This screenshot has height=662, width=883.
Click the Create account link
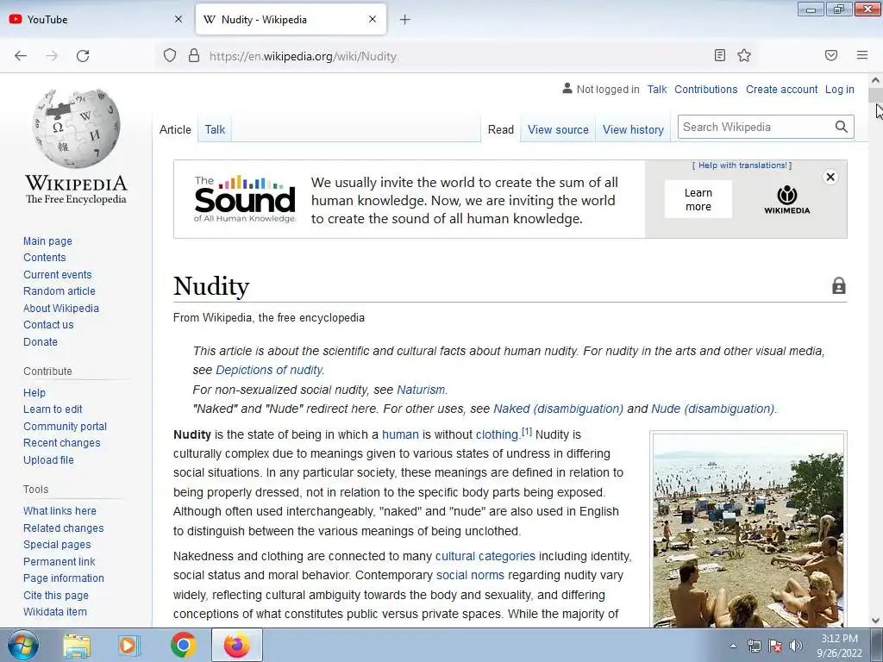coord(781,90)
